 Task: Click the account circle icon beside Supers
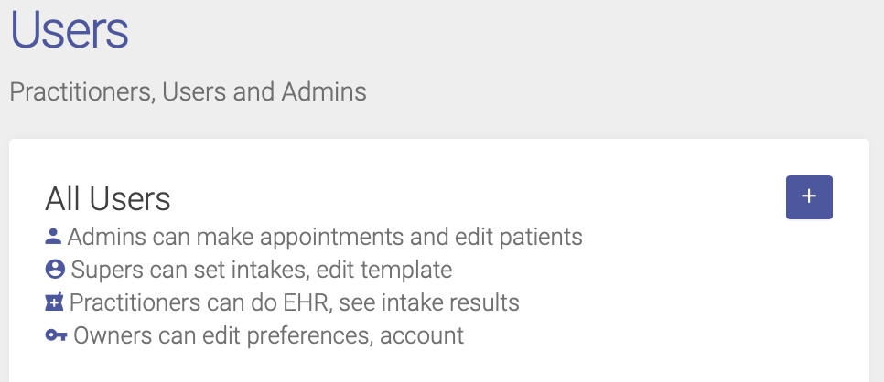point(55,270)
